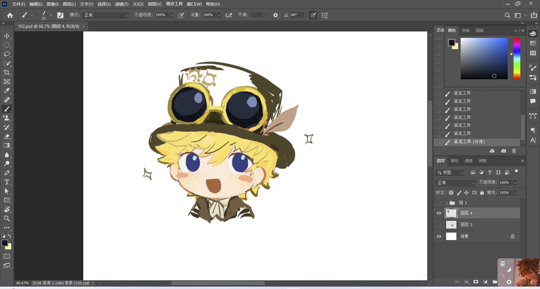The height and width of the screenshot is (289, 540).
Task: Click the brush angle 60° input field
Action: (x=297, y=15)
